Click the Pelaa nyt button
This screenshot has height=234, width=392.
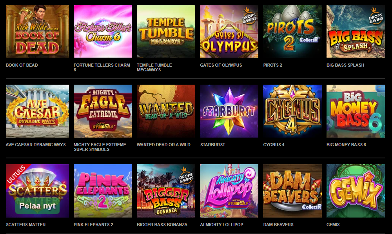pyautogui.click(x=38, y=206)
